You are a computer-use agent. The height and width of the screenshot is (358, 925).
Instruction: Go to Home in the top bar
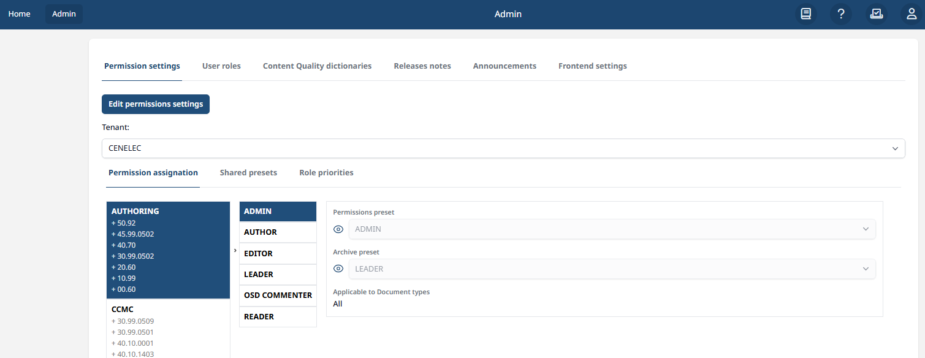pos(20,14)
